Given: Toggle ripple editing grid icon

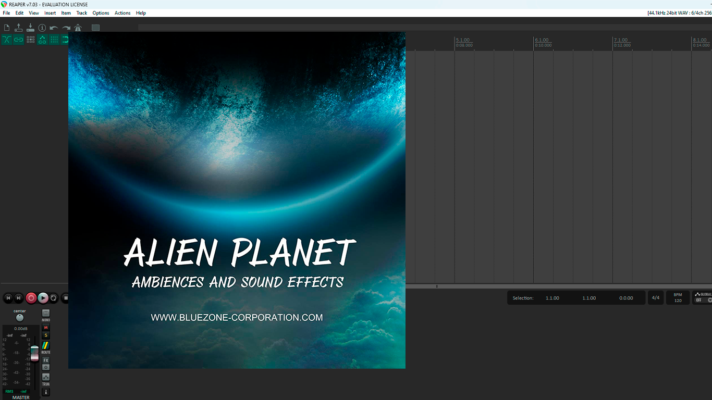Looking at the screenshot, I should 31,40.
